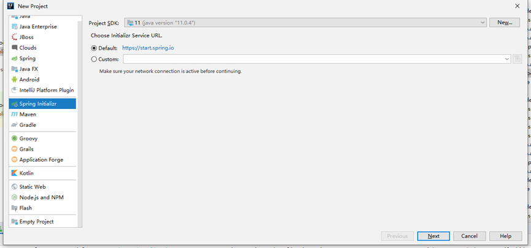Image resolution: width=531 pixels, height=248 pixels.
Task: Select the Grails project type
Action: (26, 149)
